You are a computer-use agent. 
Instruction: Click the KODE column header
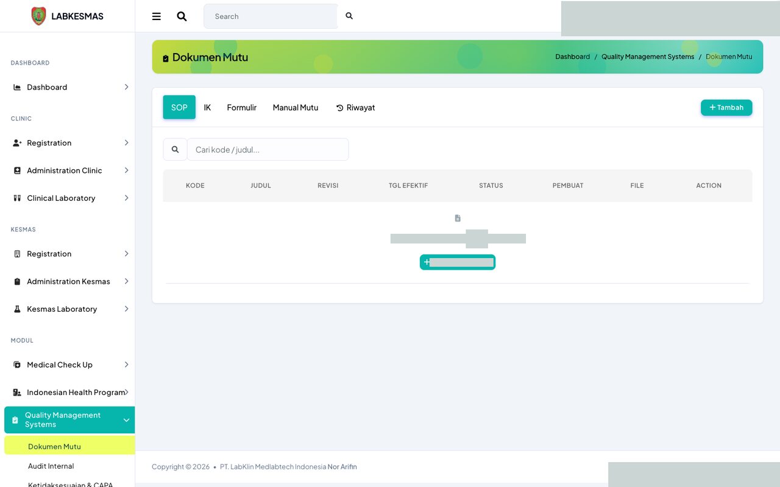(195, 185)
